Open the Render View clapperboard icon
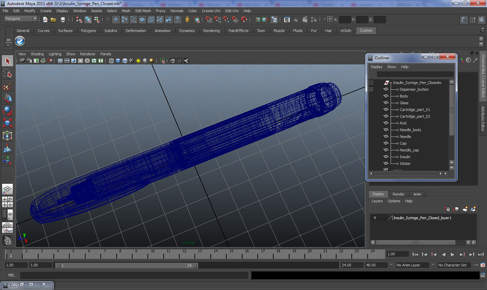487x290 pixels. [287, 20]
